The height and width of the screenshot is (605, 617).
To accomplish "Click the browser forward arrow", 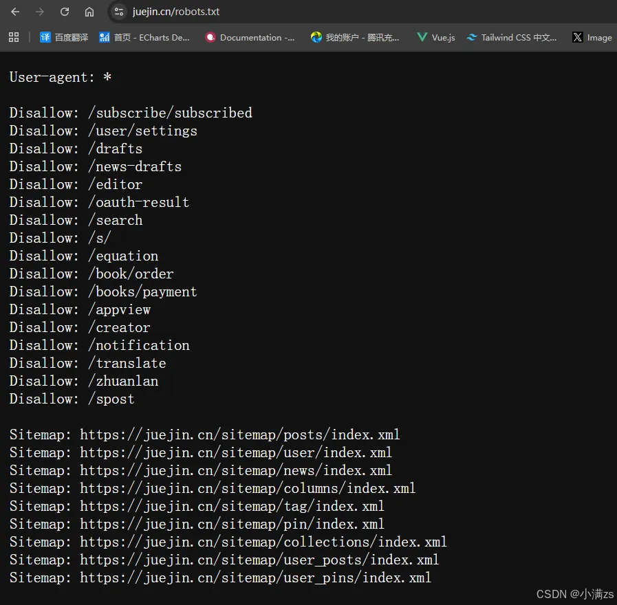I will pos(40,12).
